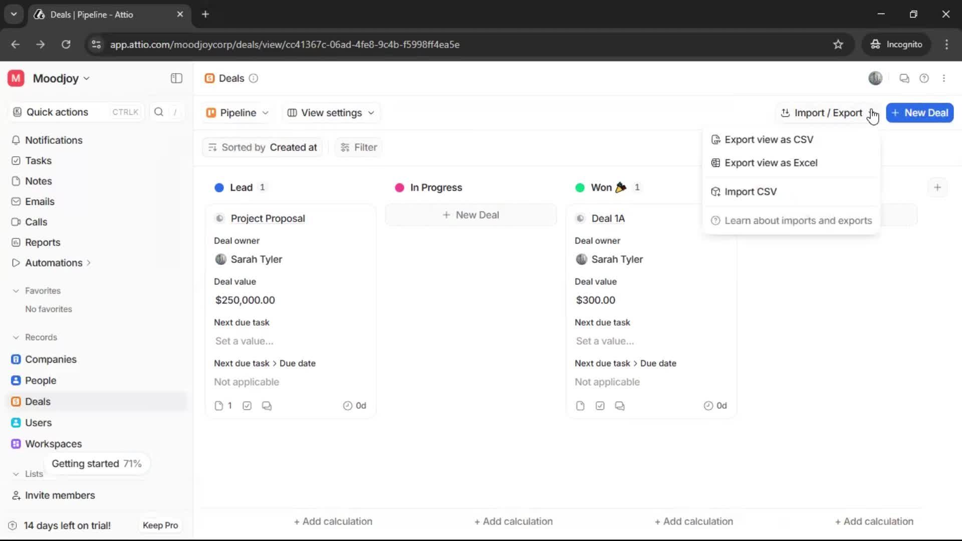Viewport: 962px width, 541px height.
Task: Open the Deals info tooltip icon
Action: 254,78
